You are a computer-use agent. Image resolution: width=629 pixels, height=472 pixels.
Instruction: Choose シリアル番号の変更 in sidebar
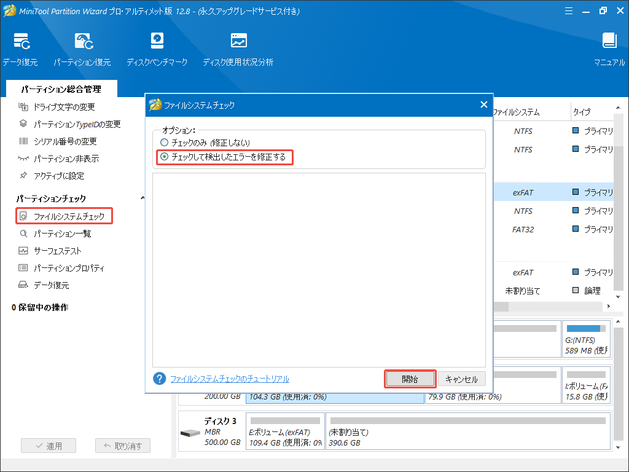coord(58,141)
